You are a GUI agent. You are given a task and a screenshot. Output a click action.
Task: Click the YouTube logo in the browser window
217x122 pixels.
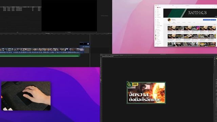click(159, 7)
